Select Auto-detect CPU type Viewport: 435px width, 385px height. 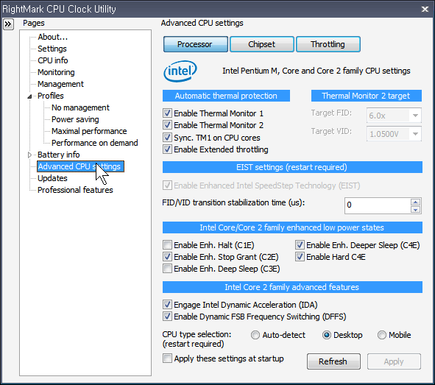[255, 335]
